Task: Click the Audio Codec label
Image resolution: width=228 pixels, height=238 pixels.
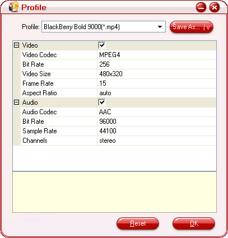Action: tap(39, 112)
